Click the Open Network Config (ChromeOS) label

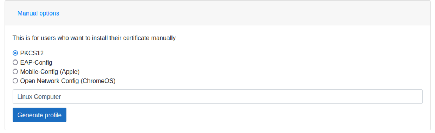pos(68,81)
